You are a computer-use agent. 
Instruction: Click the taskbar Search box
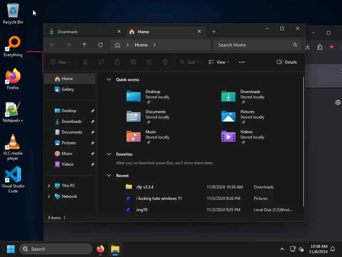(x=56, y=249)
